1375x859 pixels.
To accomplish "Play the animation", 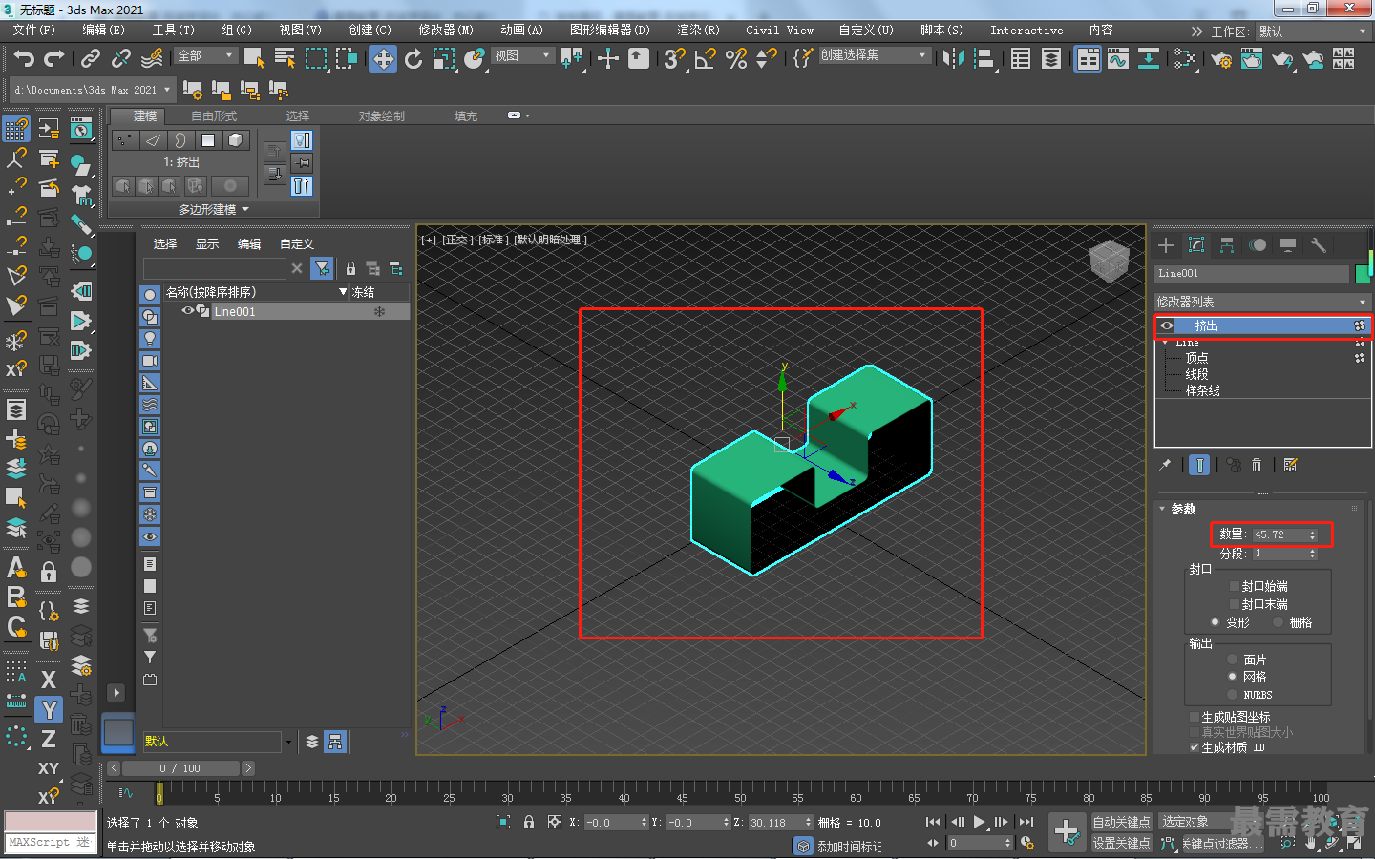I will (979, 822).
